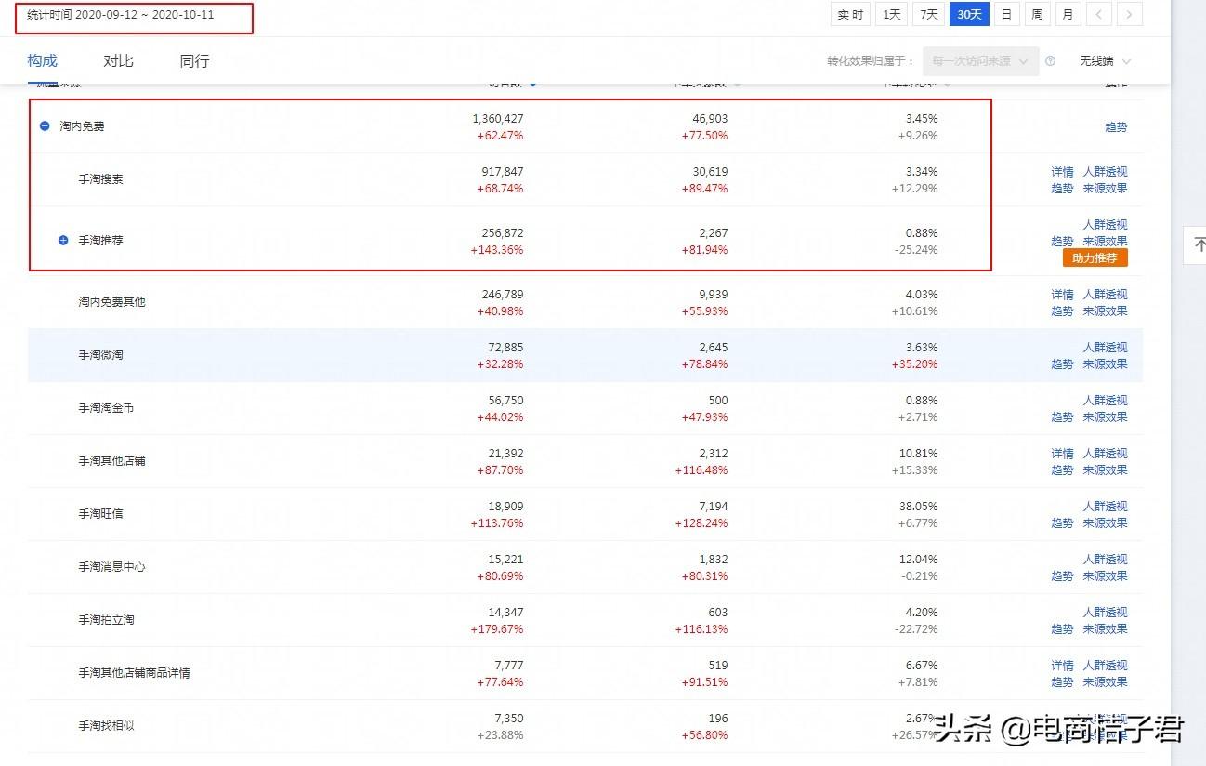Expand the 手淘推荐 row with plus icon

(63, 241)
